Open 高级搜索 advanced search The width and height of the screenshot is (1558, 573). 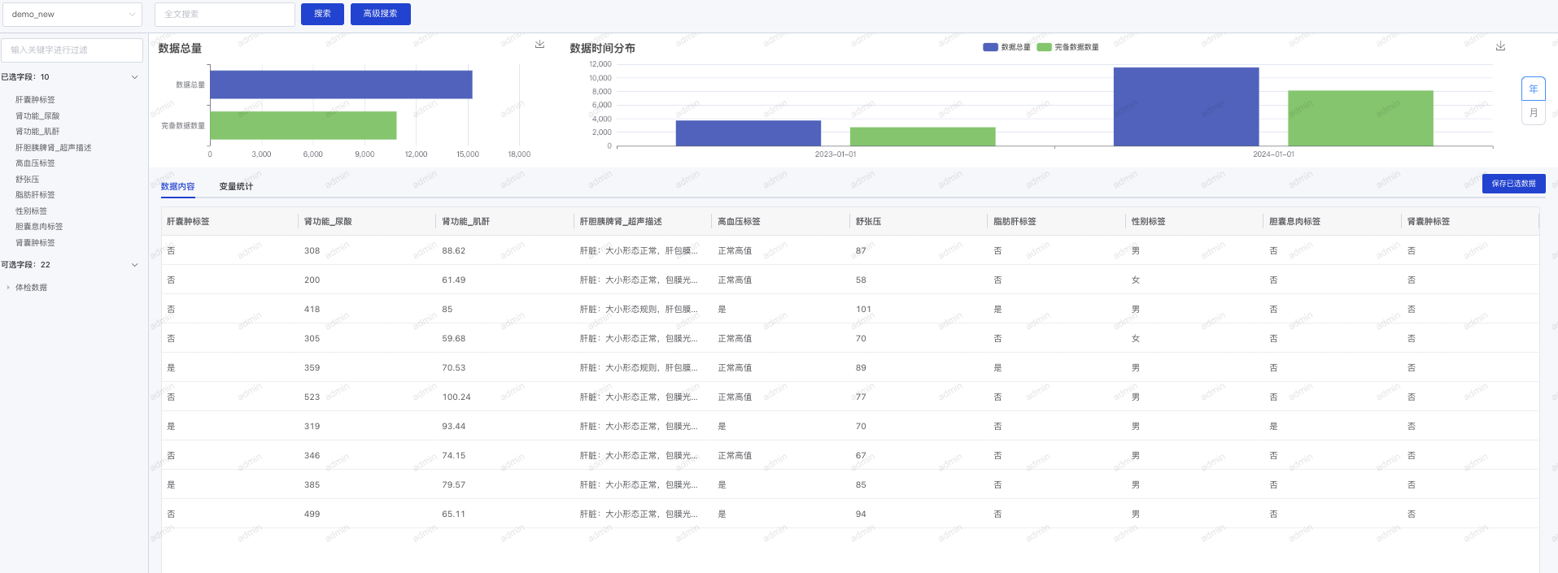point(380,14)
